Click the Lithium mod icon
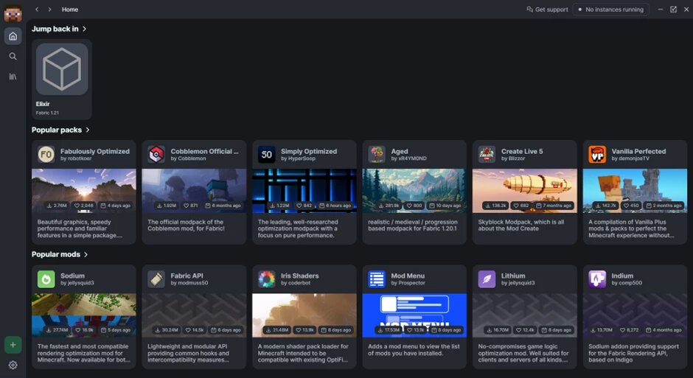 tap(487, 279)
